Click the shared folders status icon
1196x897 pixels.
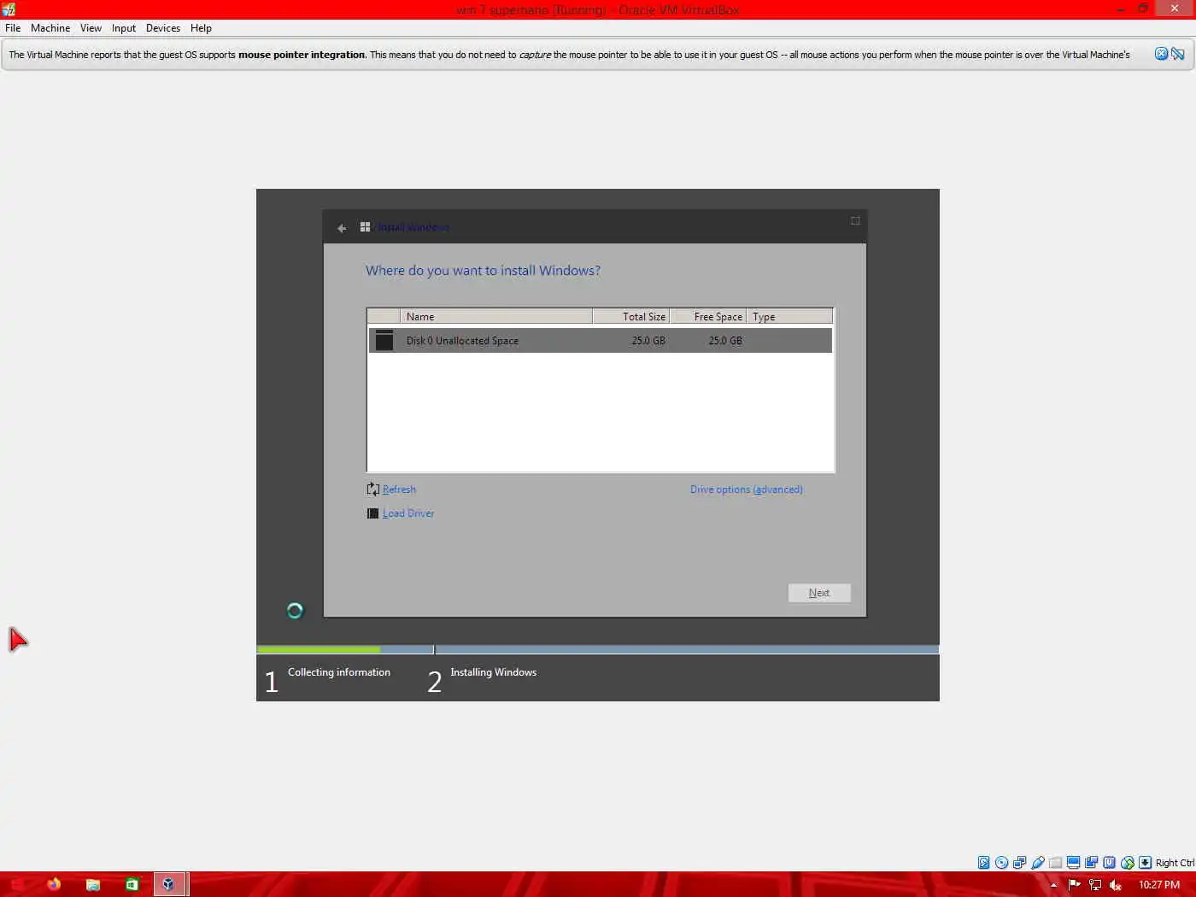click(x=1055, y=863)
